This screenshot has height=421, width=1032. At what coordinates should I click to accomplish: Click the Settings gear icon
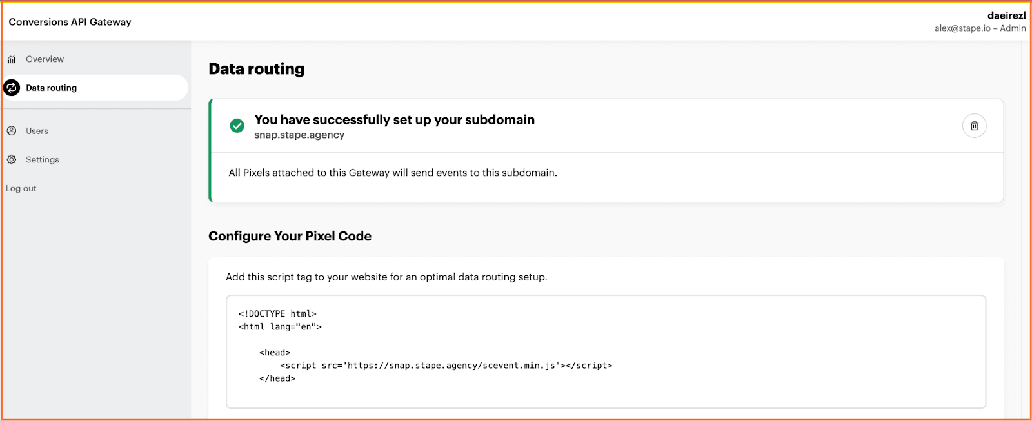[x=12, y=159]
